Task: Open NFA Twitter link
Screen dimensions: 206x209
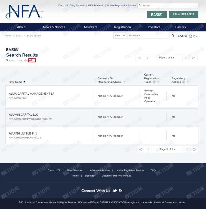Action: 115,191
